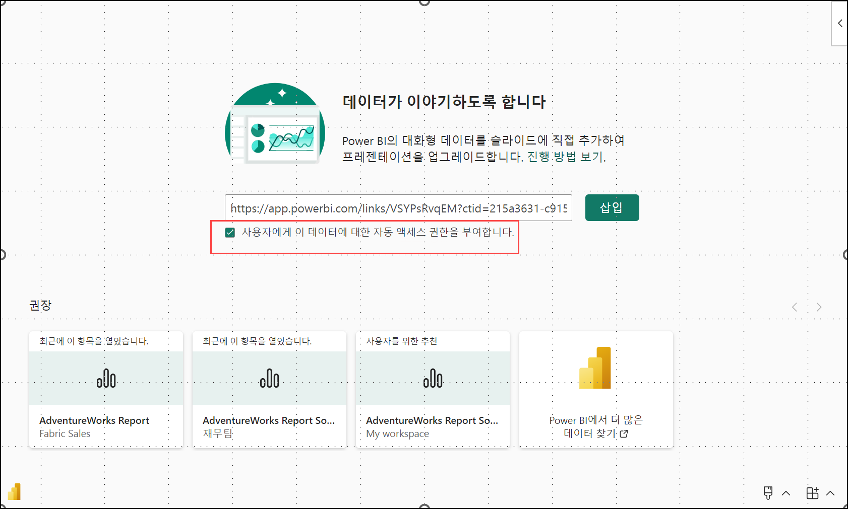
Task: Click the bar chart icon on Fabric Sales card
Action: 106,378
